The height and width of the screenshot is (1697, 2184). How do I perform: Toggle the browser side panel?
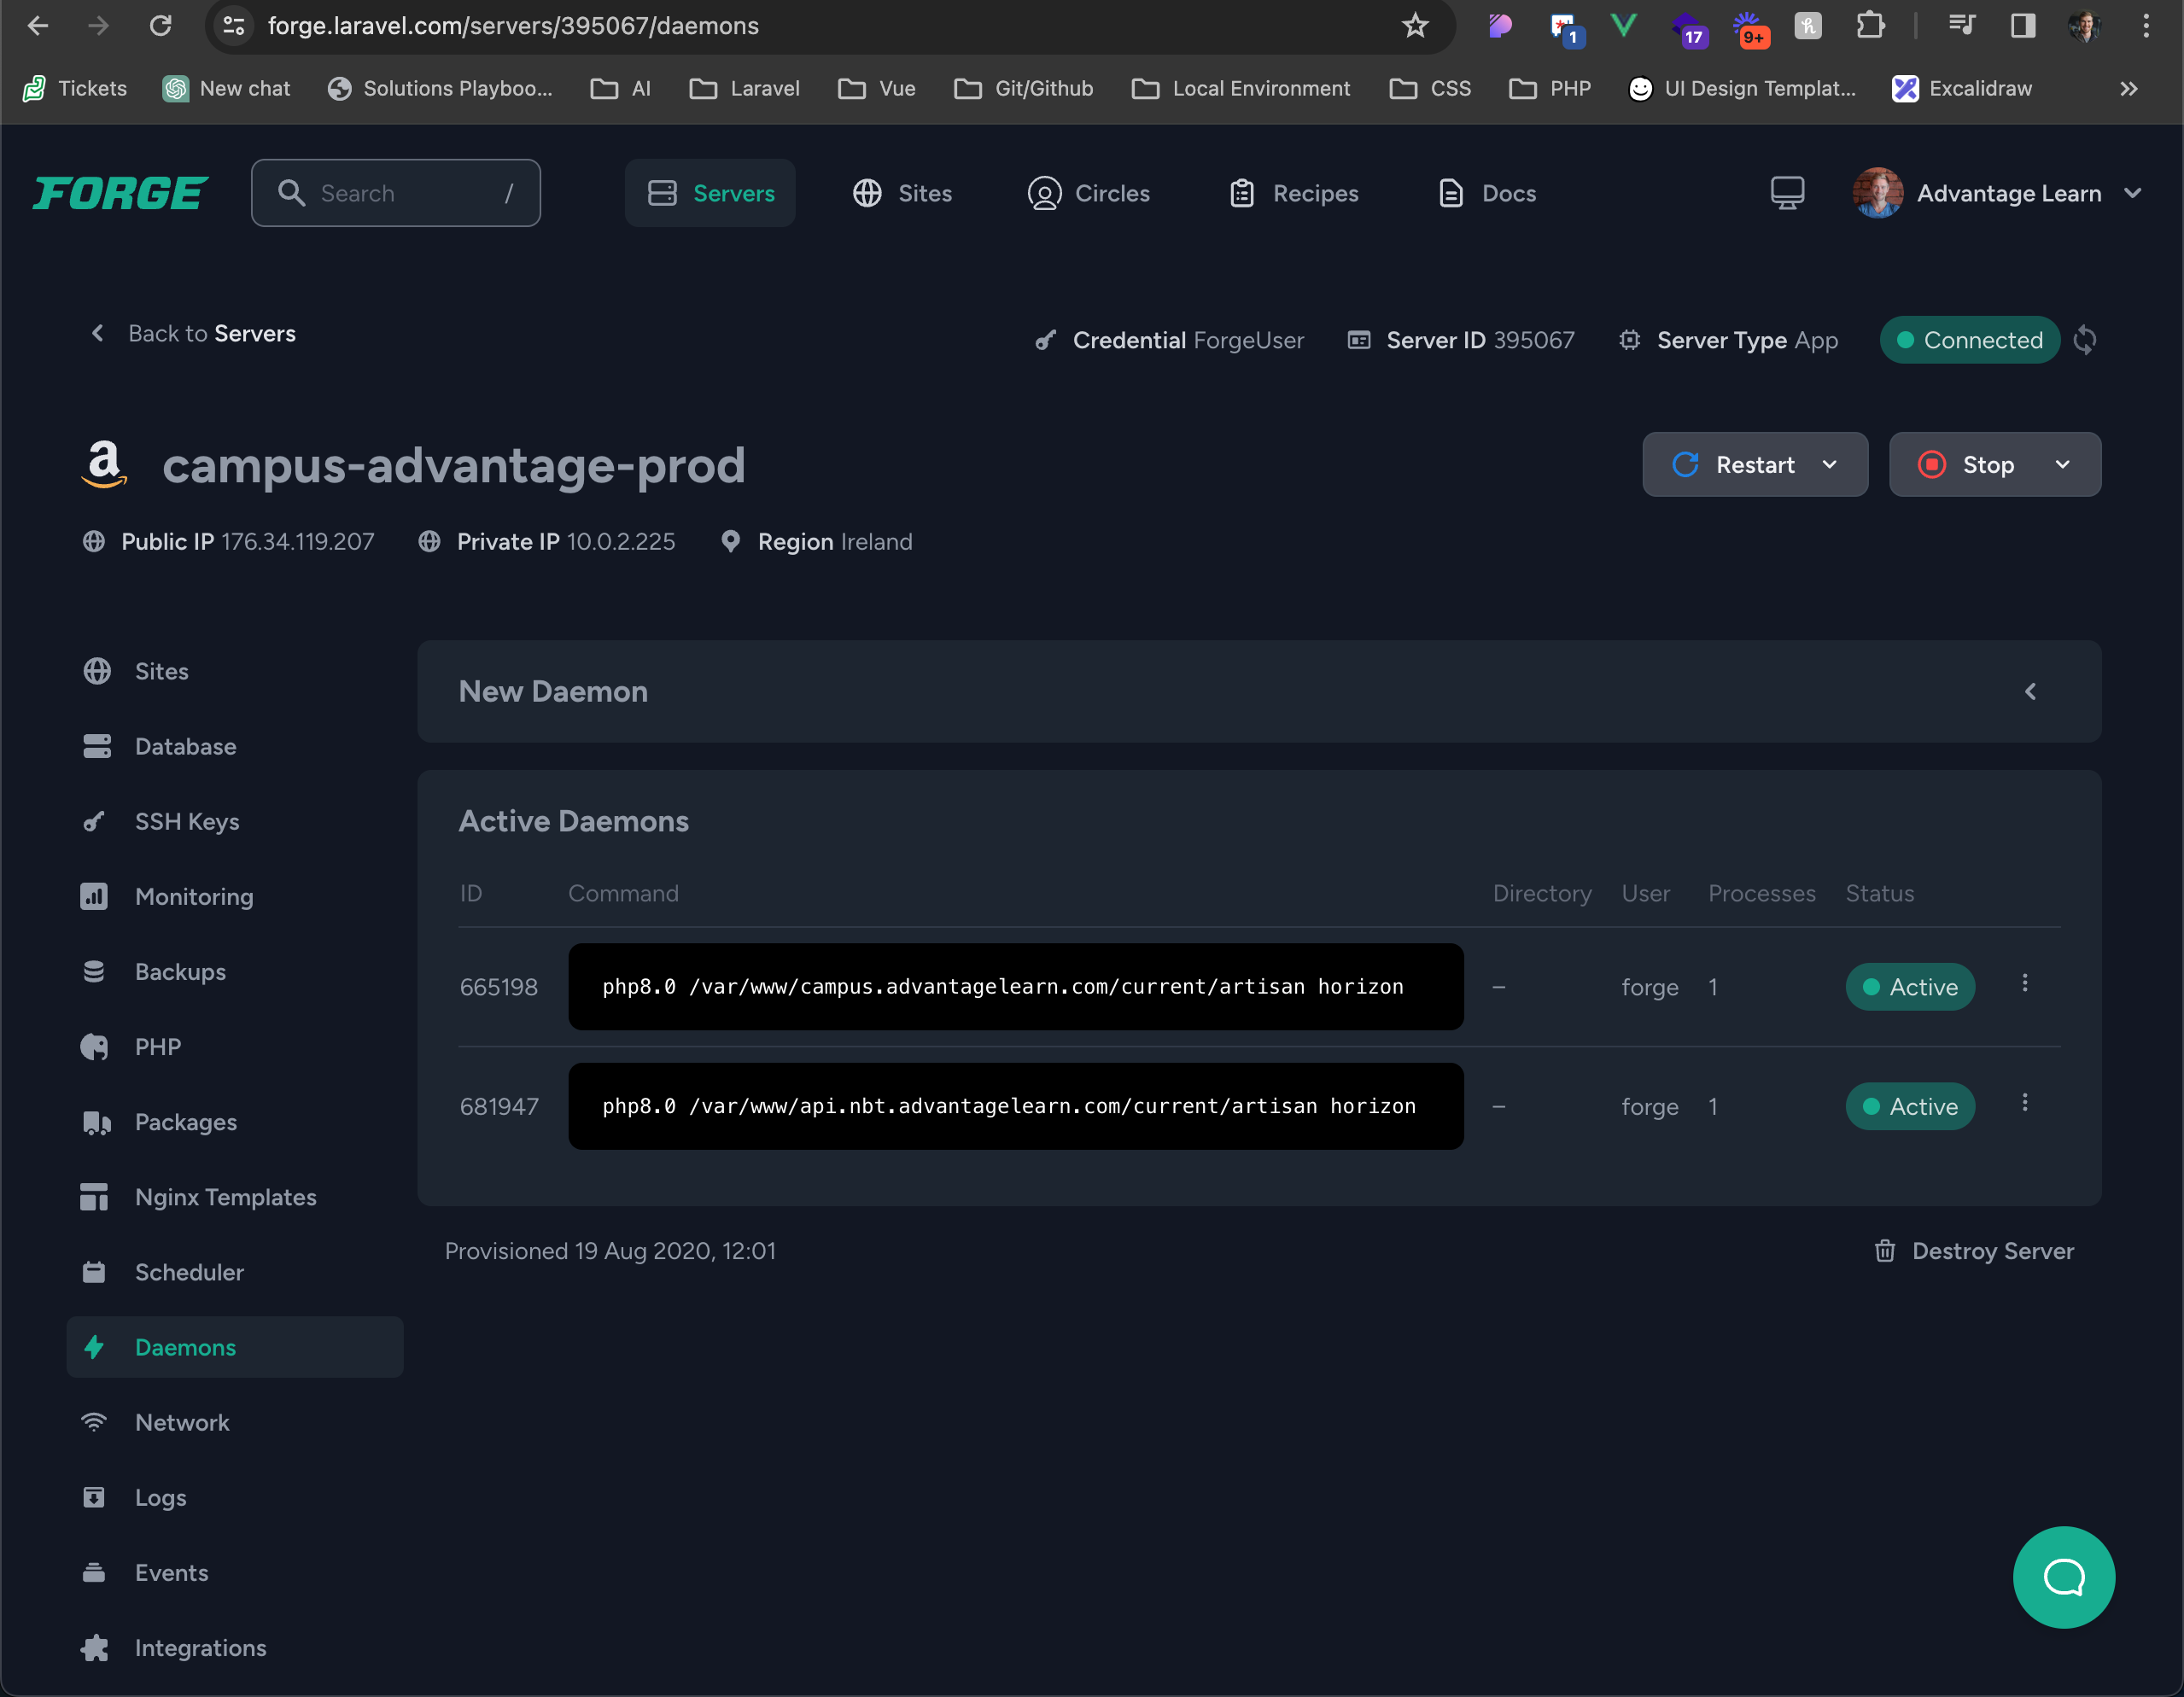(2022, 26)
